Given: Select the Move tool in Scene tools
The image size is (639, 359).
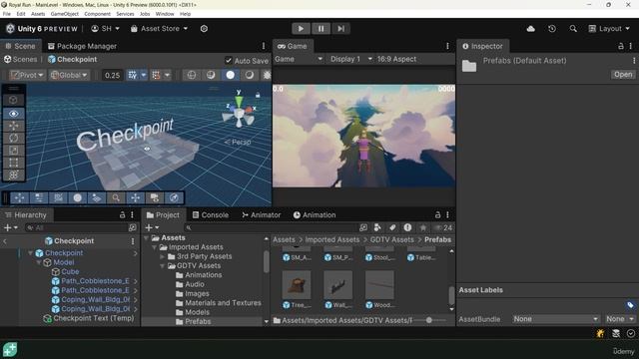Looking at the screenshot, I should coord(13,126).
